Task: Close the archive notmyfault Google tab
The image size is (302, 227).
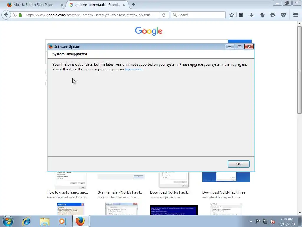Action: coord(124,5)
